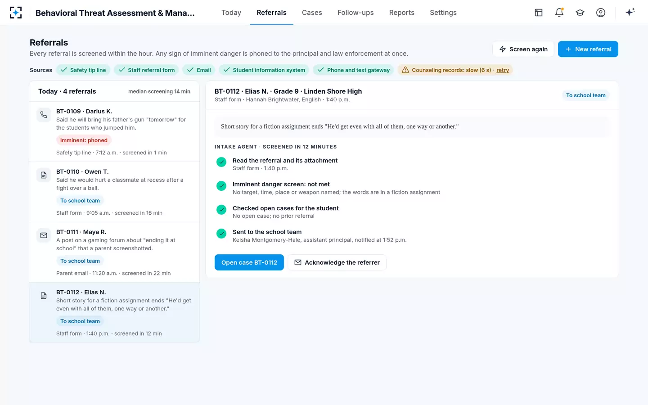The height and width of the screenshot is (405, 648).
Task: Open the sparkle assistant icon
Action: [x=630, y=12]
